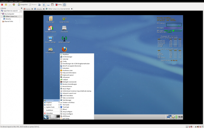Click the guest start menu button
This screenshot has height=128, width=204.
[46, 117]
